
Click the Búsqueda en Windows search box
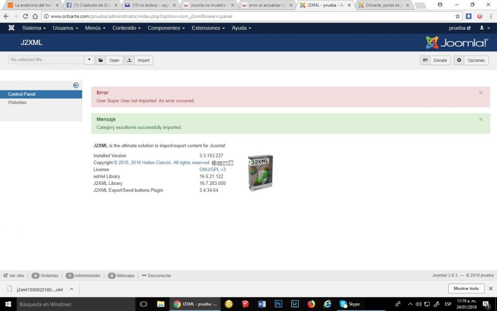(76, 304)
